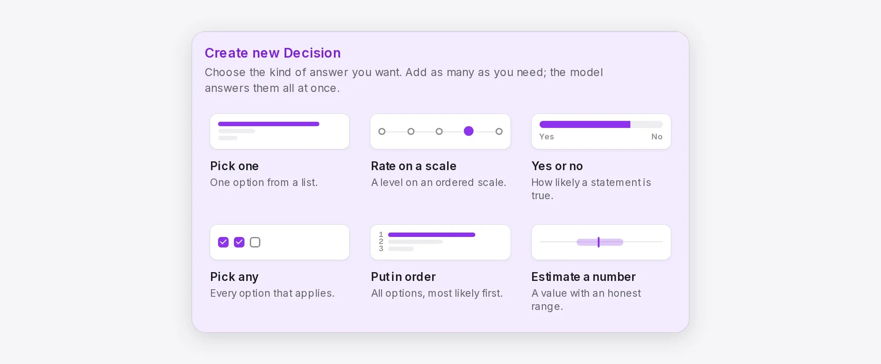Viewport: 881px width, 364px height.
Task: Click the "Rate on a scale" heading
Action: (414, 166)
